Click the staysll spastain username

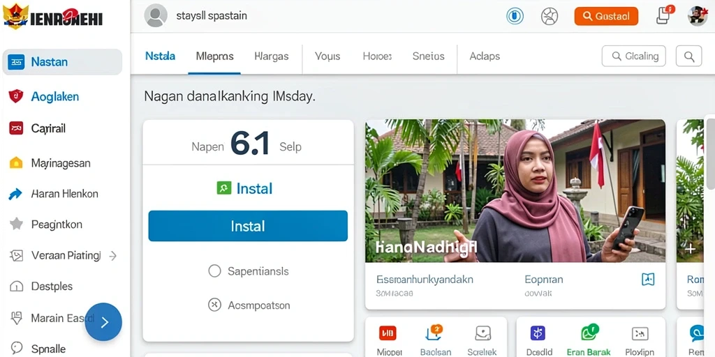point(212,15)
